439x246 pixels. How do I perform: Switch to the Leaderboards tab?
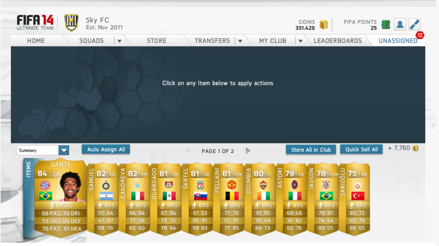click(338, 41)
